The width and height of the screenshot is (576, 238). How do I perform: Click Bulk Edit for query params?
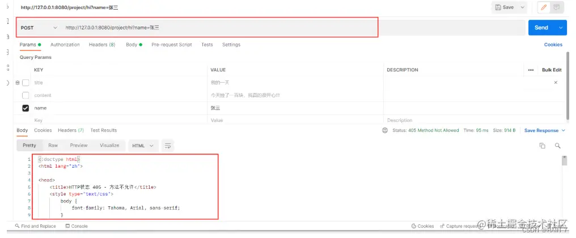coord(552,70)
